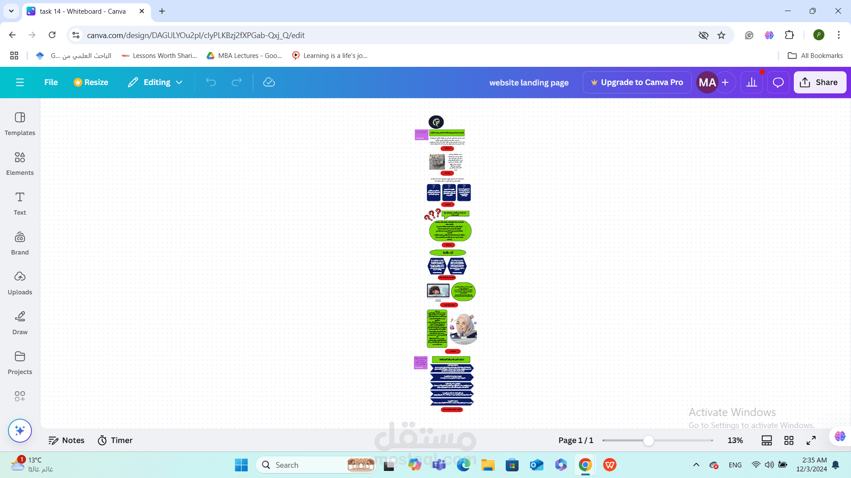Undo the last action
Viewport: 851px width, 478px height.
pyautogui.click(x=211, y=82)
